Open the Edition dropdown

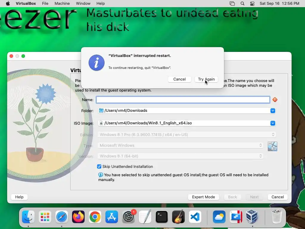point(186,134)
